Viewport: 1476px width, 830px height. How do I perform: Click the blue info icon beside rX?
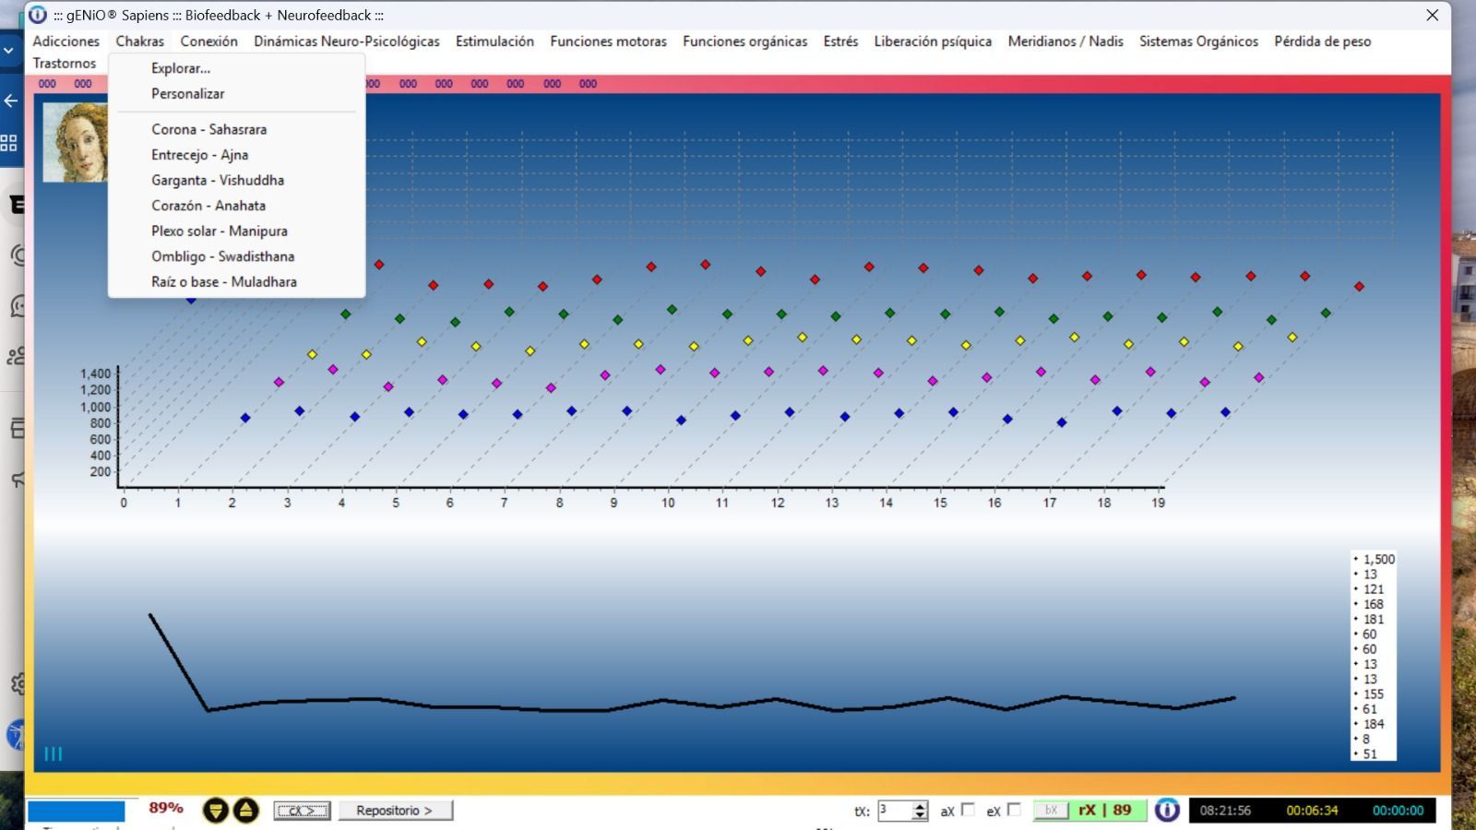(1167, 811)
